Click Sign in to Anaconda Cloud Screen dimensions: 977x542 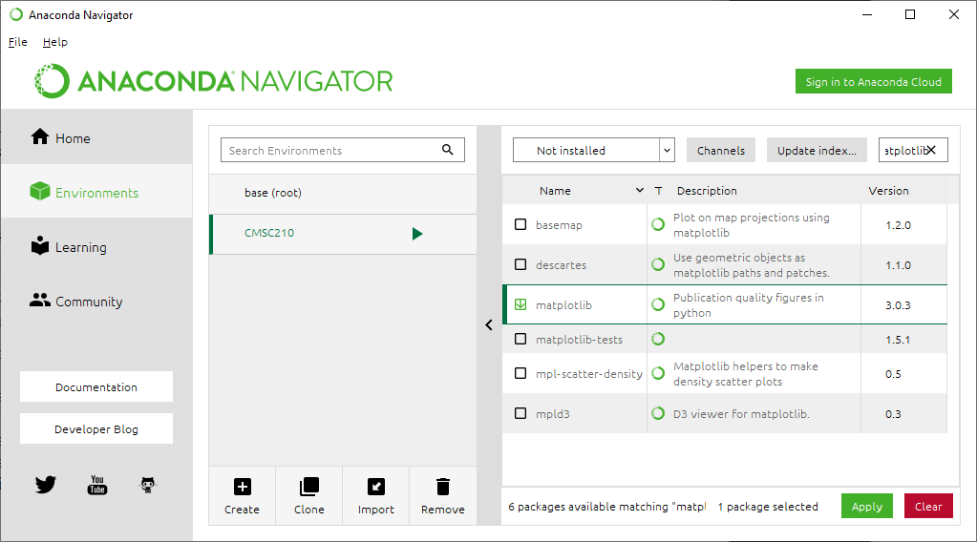pos(874,81)
